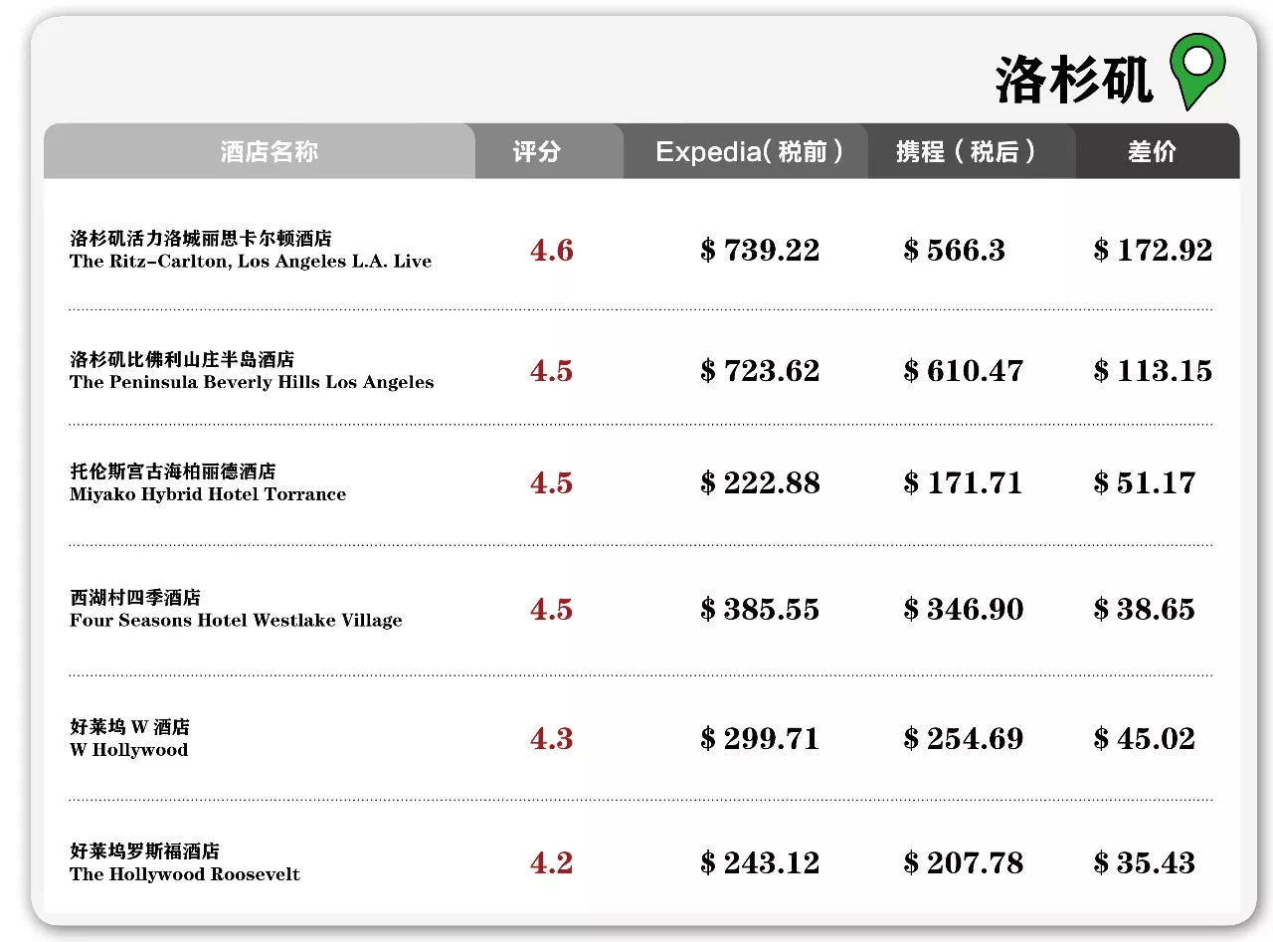Click the 4.3 rating value

tap(552, 739)
